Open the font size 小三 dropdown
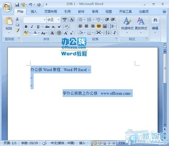The height and width of the screenshot is (146, 169). pos(59,20)
